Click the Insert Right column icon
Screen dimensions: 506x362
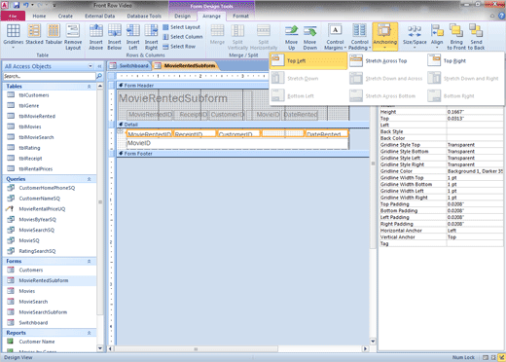[151, 31]
